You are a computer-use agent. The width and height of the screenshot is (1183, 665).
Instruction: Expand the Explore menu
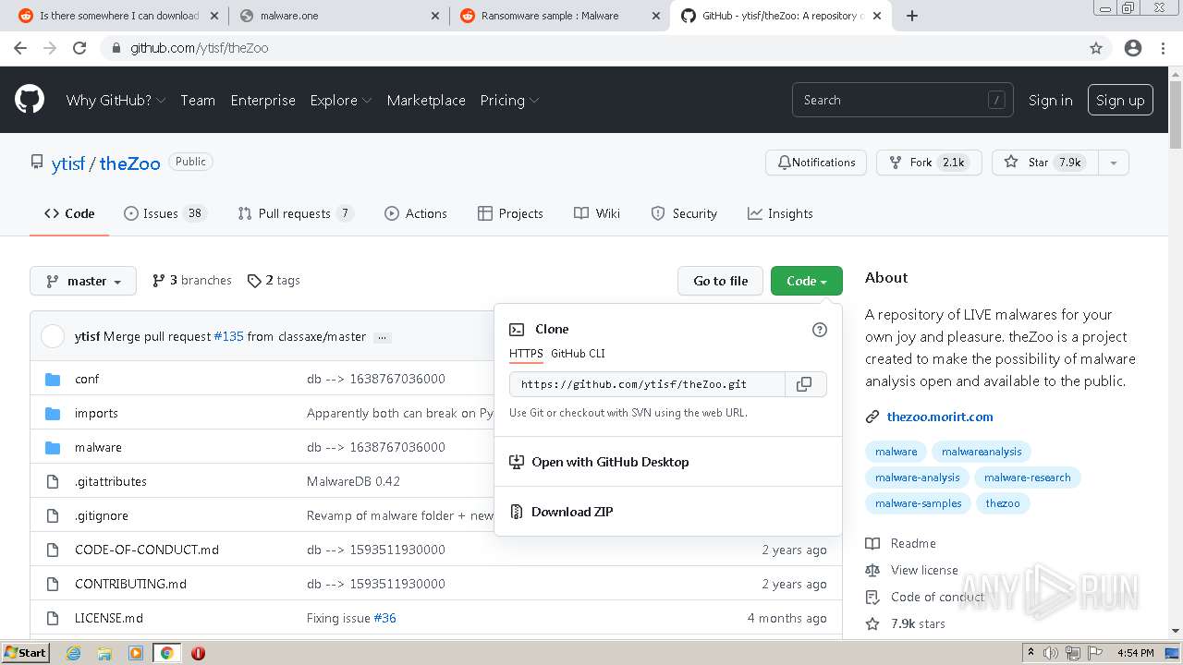pos(340,101)
